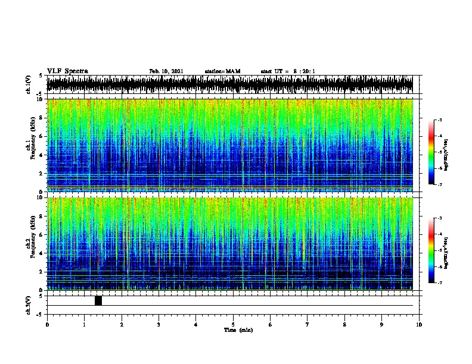The width and height of the screenshot is (472, 364).
Task: Click the black pulse block in ch.3 strip
Action: [98, 300]
